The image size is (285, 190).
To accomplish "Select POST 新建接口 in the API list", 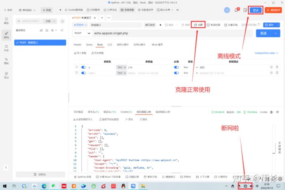I will point(40,42).
